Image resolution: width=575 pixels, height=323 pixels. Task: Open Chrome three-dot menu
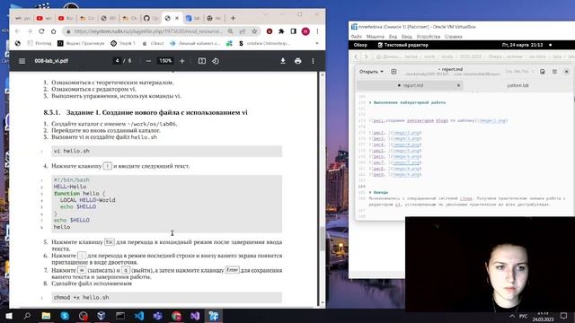(x=317, y=31)
